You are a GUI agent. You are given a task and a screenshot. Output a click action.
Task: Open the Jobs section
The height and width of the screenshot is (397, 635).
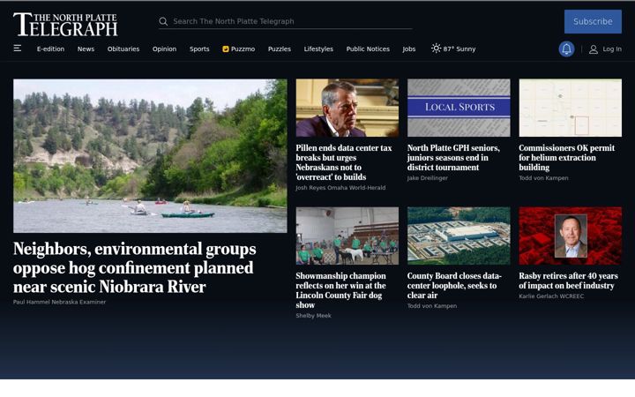point(409,49)
